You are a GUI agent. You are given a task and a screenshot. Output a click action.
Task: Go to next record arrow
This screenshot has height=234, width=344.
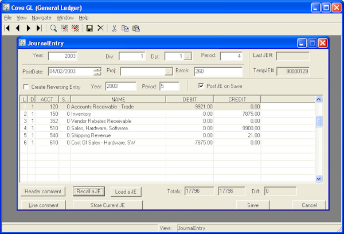[x=28, y=28]
